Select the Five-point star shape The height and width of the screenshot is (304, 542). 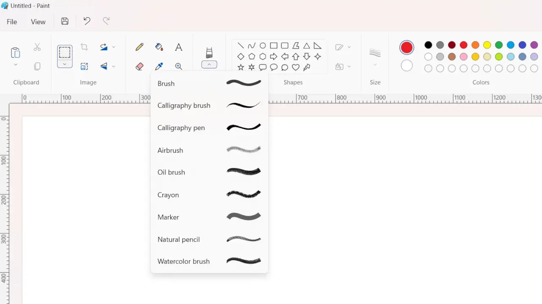(241, 67)
